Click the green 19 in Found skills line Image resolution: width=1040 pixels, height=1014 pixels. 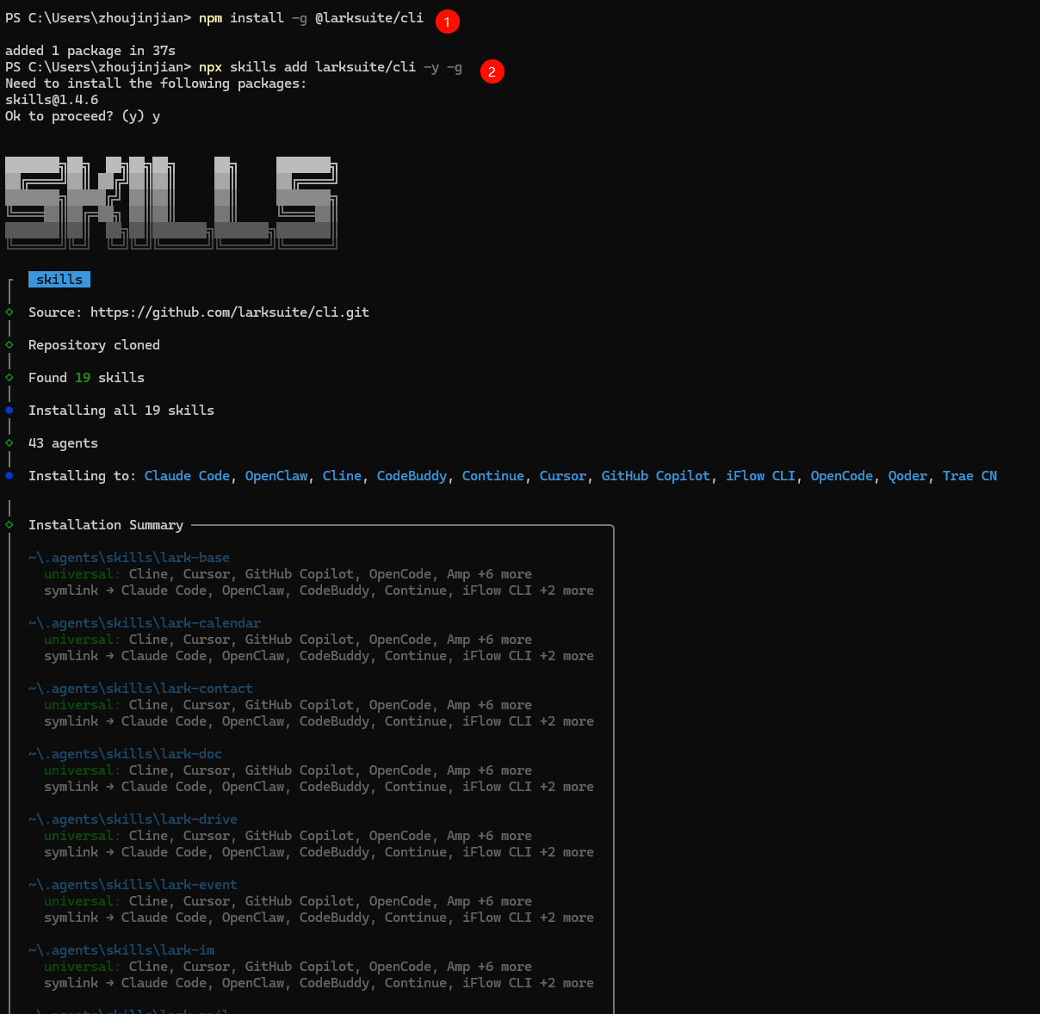[83, 378]
